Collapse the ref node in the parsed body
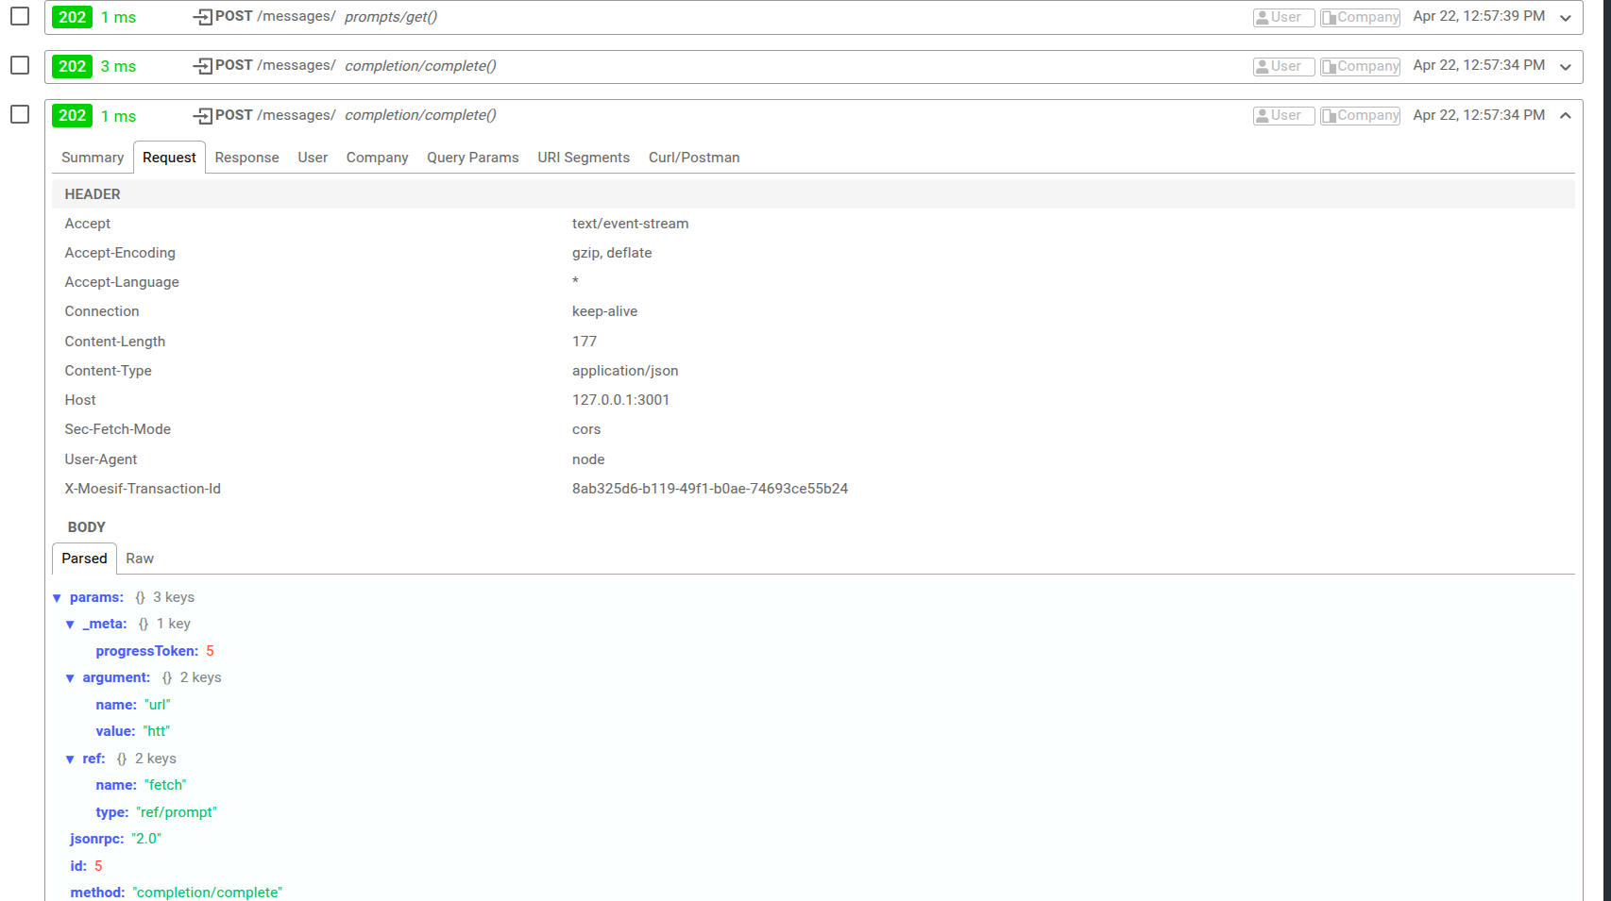 click(x=70, y=759)
